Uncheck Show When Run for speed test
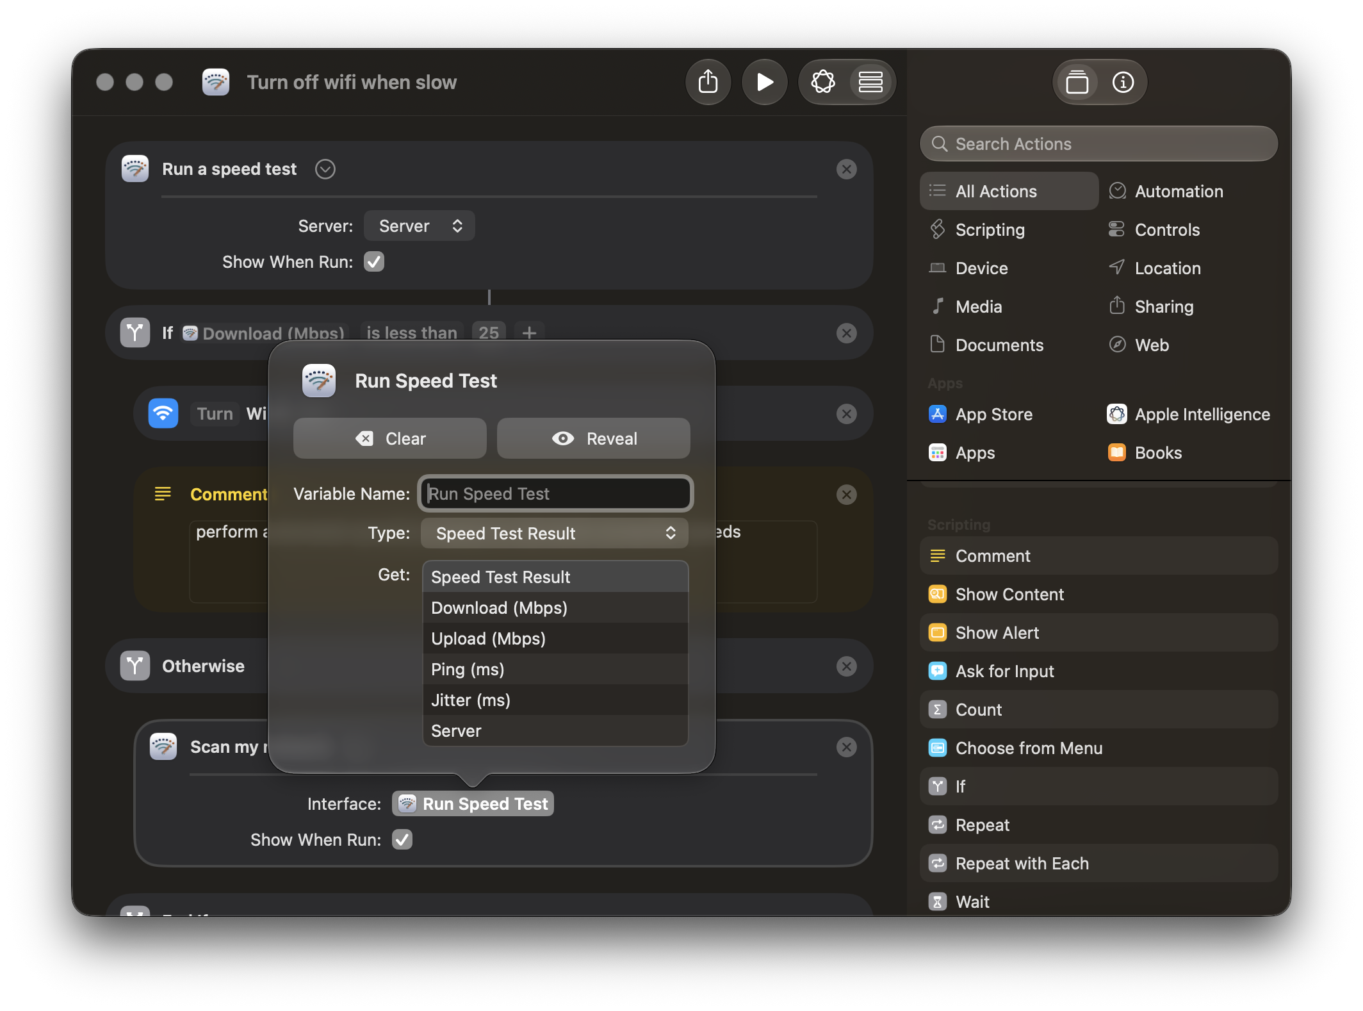 [x=374, y=261]
